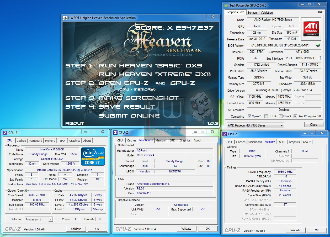Click Run Heaven "Xtreme" DX11
Image resolution: width=330 pixels, height=237 pixels.
pos(155,74)
